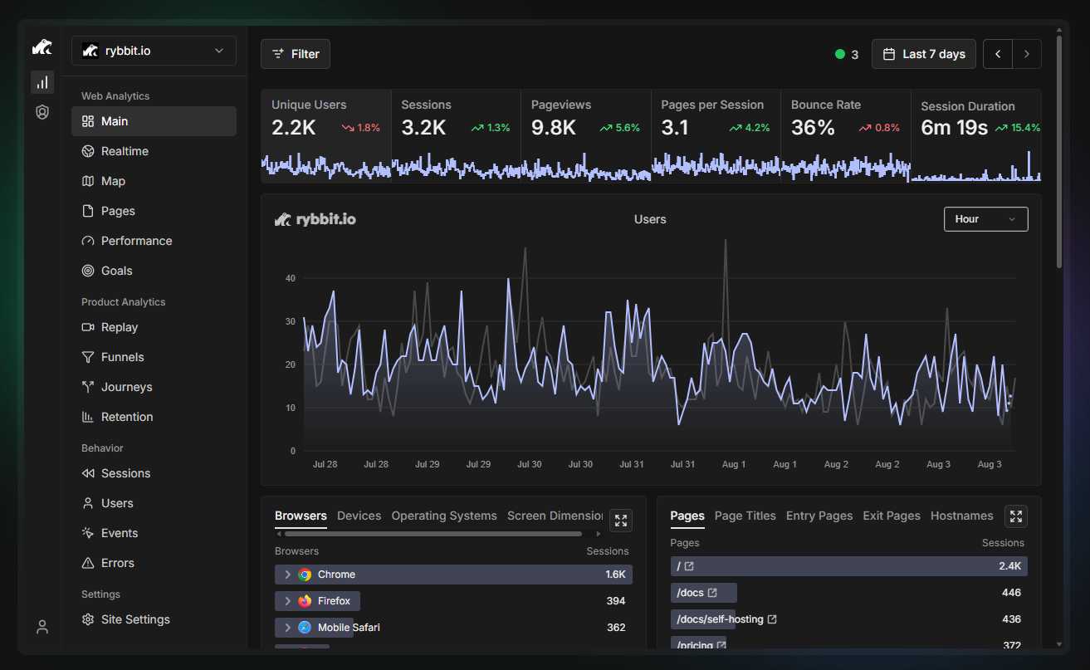Switch to the Devices tab
The height and width of the screenshot is (670, 1090).
tap(359, 516)
